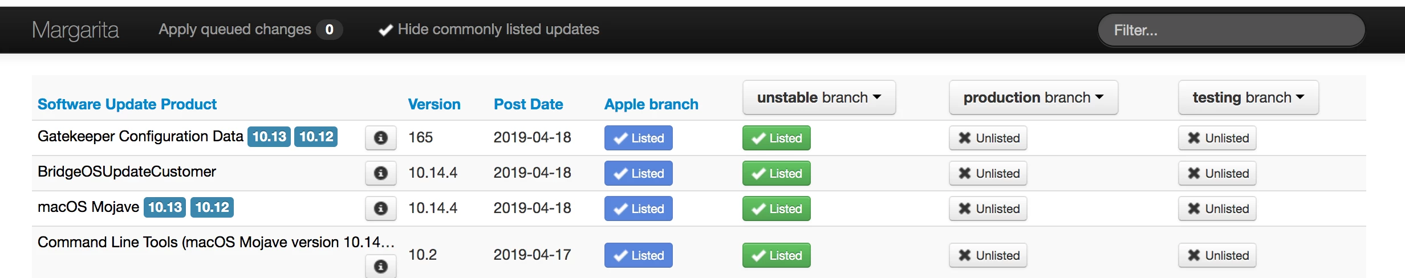Image resolution: width=1405 pixels, height=278 pixels.
Task: Sort by Version column
Action: pyautogui.click(x=434, y=104)
